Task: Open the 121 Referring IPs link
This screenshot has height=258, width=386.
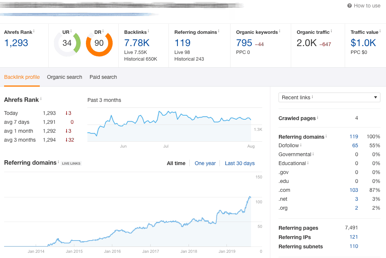Action: (354, 237)
